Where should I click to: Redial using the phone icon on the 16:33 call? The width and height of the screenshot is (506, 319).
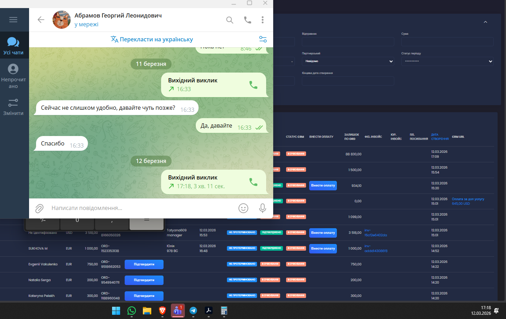click(x=253, y=85)
